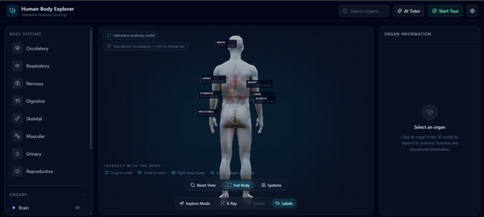This screenshot has height=217, width=484.
Task: Click into the Search organs field
Action: (x=364, y=11)
